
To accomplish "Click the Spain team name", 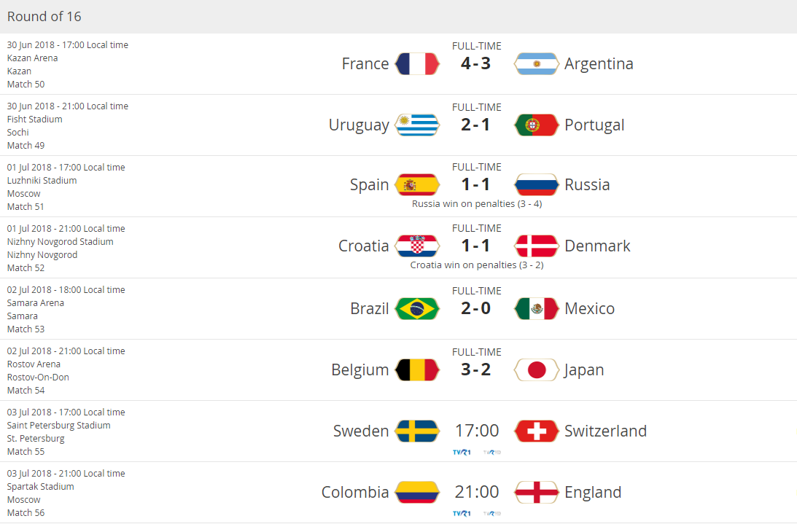I will click(370, 185).
